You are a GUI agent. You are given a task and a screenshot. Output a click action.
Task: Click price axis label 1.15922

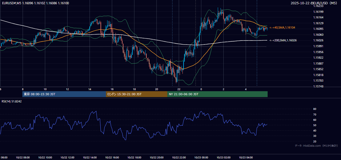(x=318, y=58)
